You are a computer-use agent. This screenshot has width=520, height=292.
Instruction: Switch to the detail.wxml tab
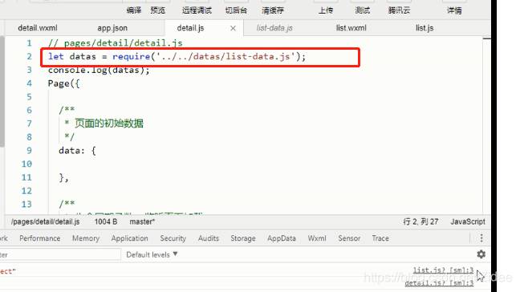[38, 28]
